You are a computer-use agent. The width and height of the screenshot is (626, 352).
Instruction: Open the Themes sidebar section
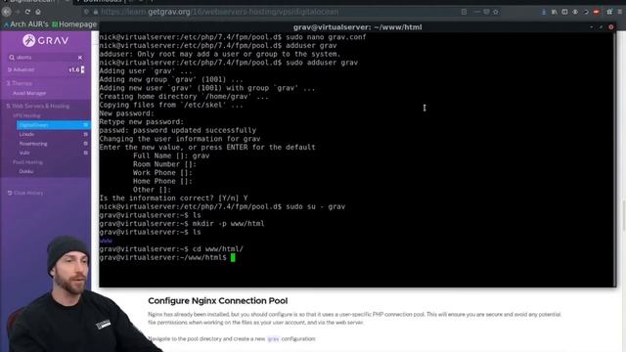coord(20,83)
